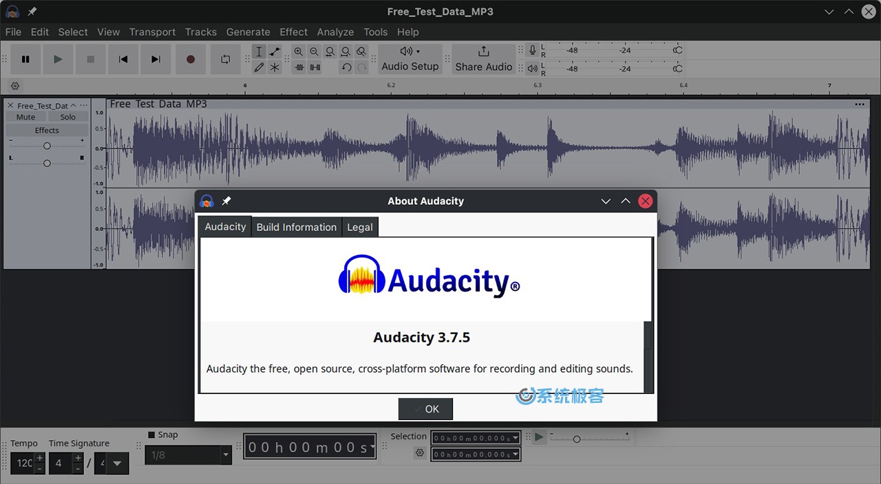The image size is (881, 484).
Task: Open the Help menu
Action: [x=408, y=32]
